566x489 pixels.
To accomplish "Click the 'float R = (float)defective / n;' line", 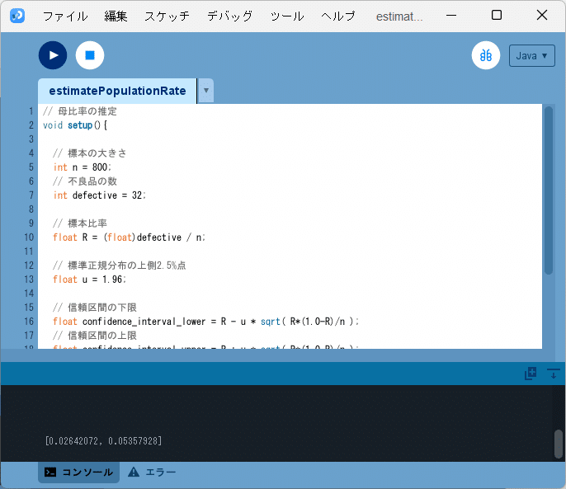I will pos(130,237).
